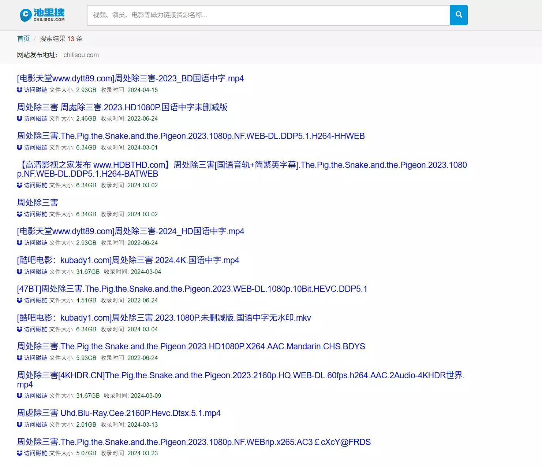Click magnet icon under FRDS result
Viewport: 542px width, 467px height.
tap(19, 453)
